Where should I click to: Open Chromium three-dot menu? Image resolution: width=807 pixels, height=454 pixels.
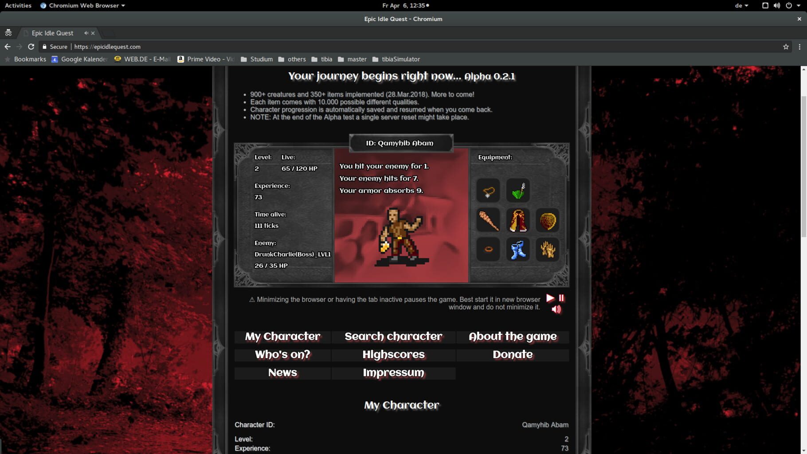click(x=799, y=47)
